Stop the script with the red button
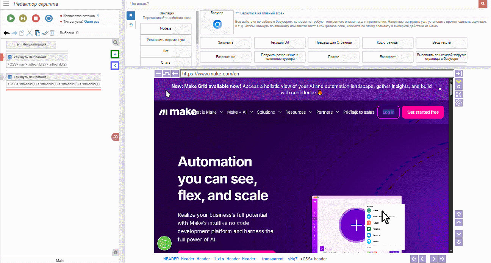The image size is (491, 263). [36, 18]
